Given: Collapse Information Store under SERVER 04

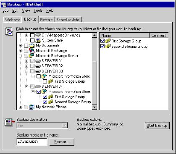Looking at the screenshot, I should (x=33, y=91).
